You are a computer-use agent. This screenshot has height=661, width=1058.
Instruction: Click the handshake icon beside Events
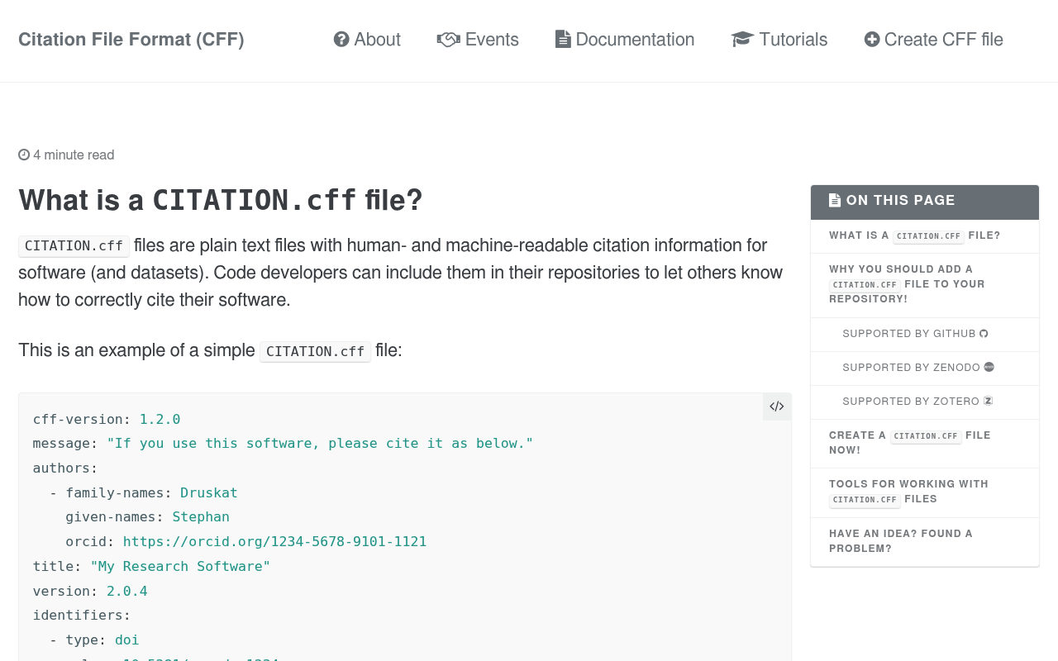[448, 40]
